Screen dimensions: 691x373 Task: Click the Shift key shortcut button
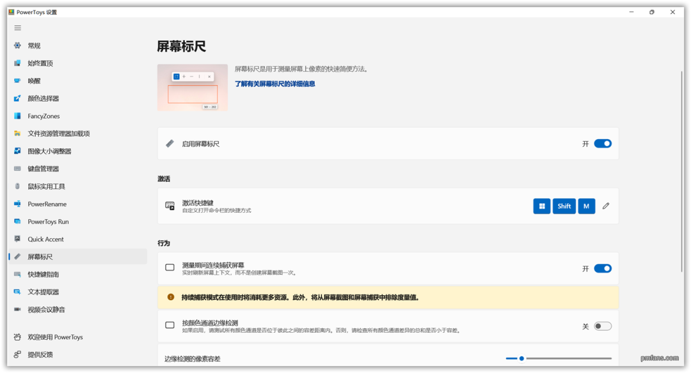pyautogui.click(x=564, y=206)
